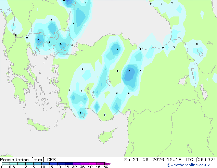Click the 'Precipitation [mm]' title text
Image resolution: width=217 pixels, height=168 pixels.
pos(22,160)
